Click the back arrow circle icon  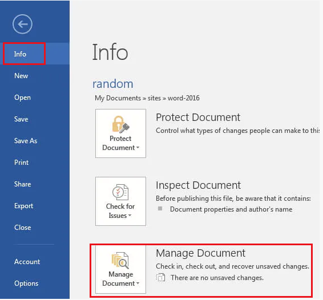click(x=22, y=24)
